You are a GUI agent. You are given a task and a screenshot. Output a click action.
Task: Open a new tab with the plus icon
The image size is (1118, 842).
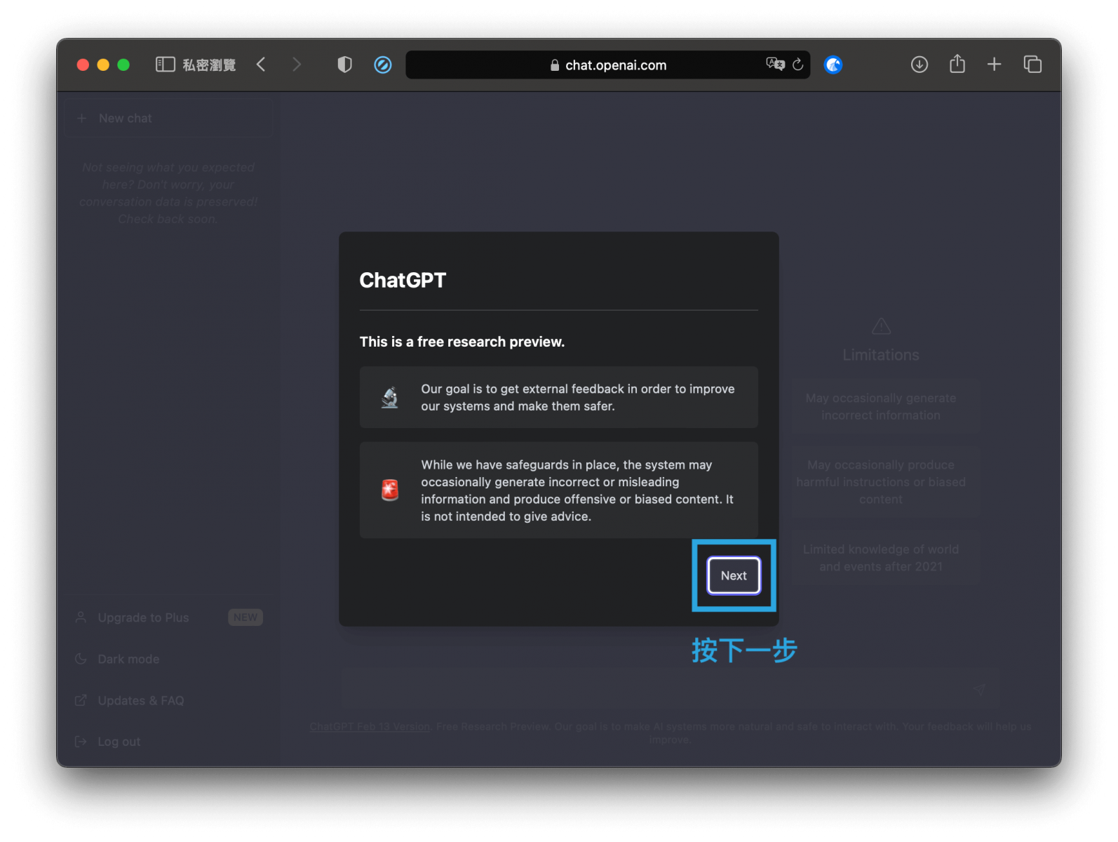pos(994,65)
